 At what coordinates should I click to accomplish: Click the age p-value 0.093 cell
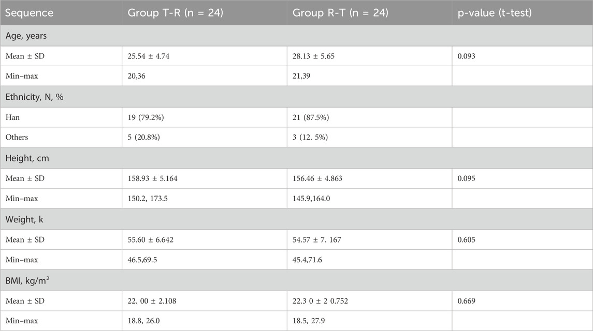tap(467, 56)
